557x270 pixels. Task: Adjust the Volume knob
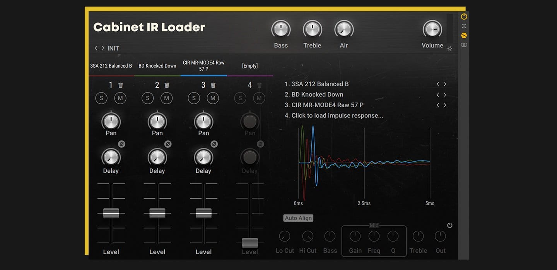tap(432, 30)
